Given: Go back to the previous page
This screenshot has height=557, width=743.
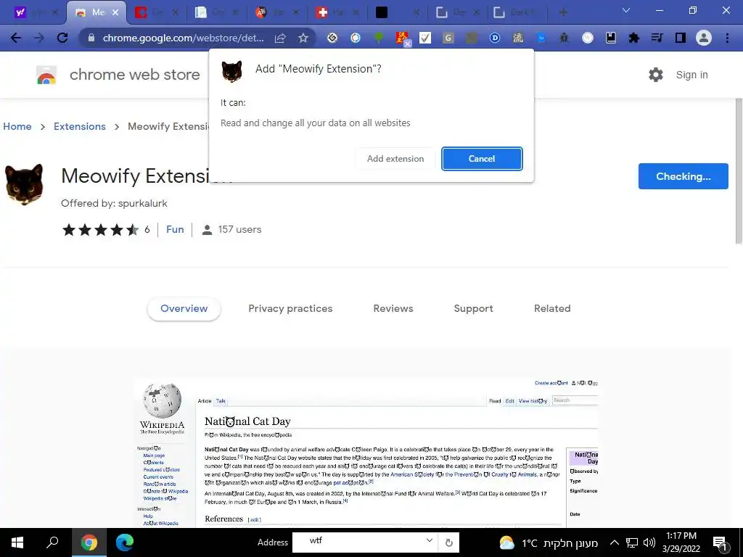Looking at the screenshot, I should pos(16,38).
